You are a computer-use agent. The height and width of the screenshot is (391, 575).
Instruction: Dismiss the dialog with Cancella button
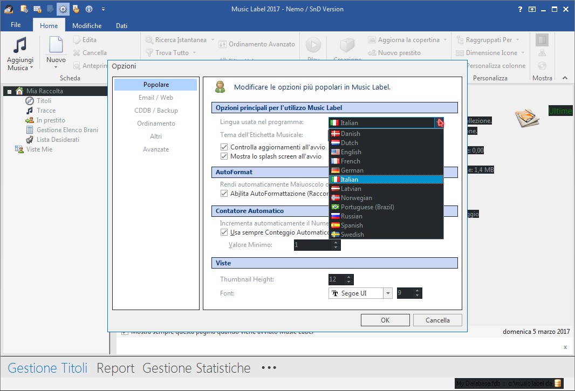pyautogui.click(x=437, y=320)
